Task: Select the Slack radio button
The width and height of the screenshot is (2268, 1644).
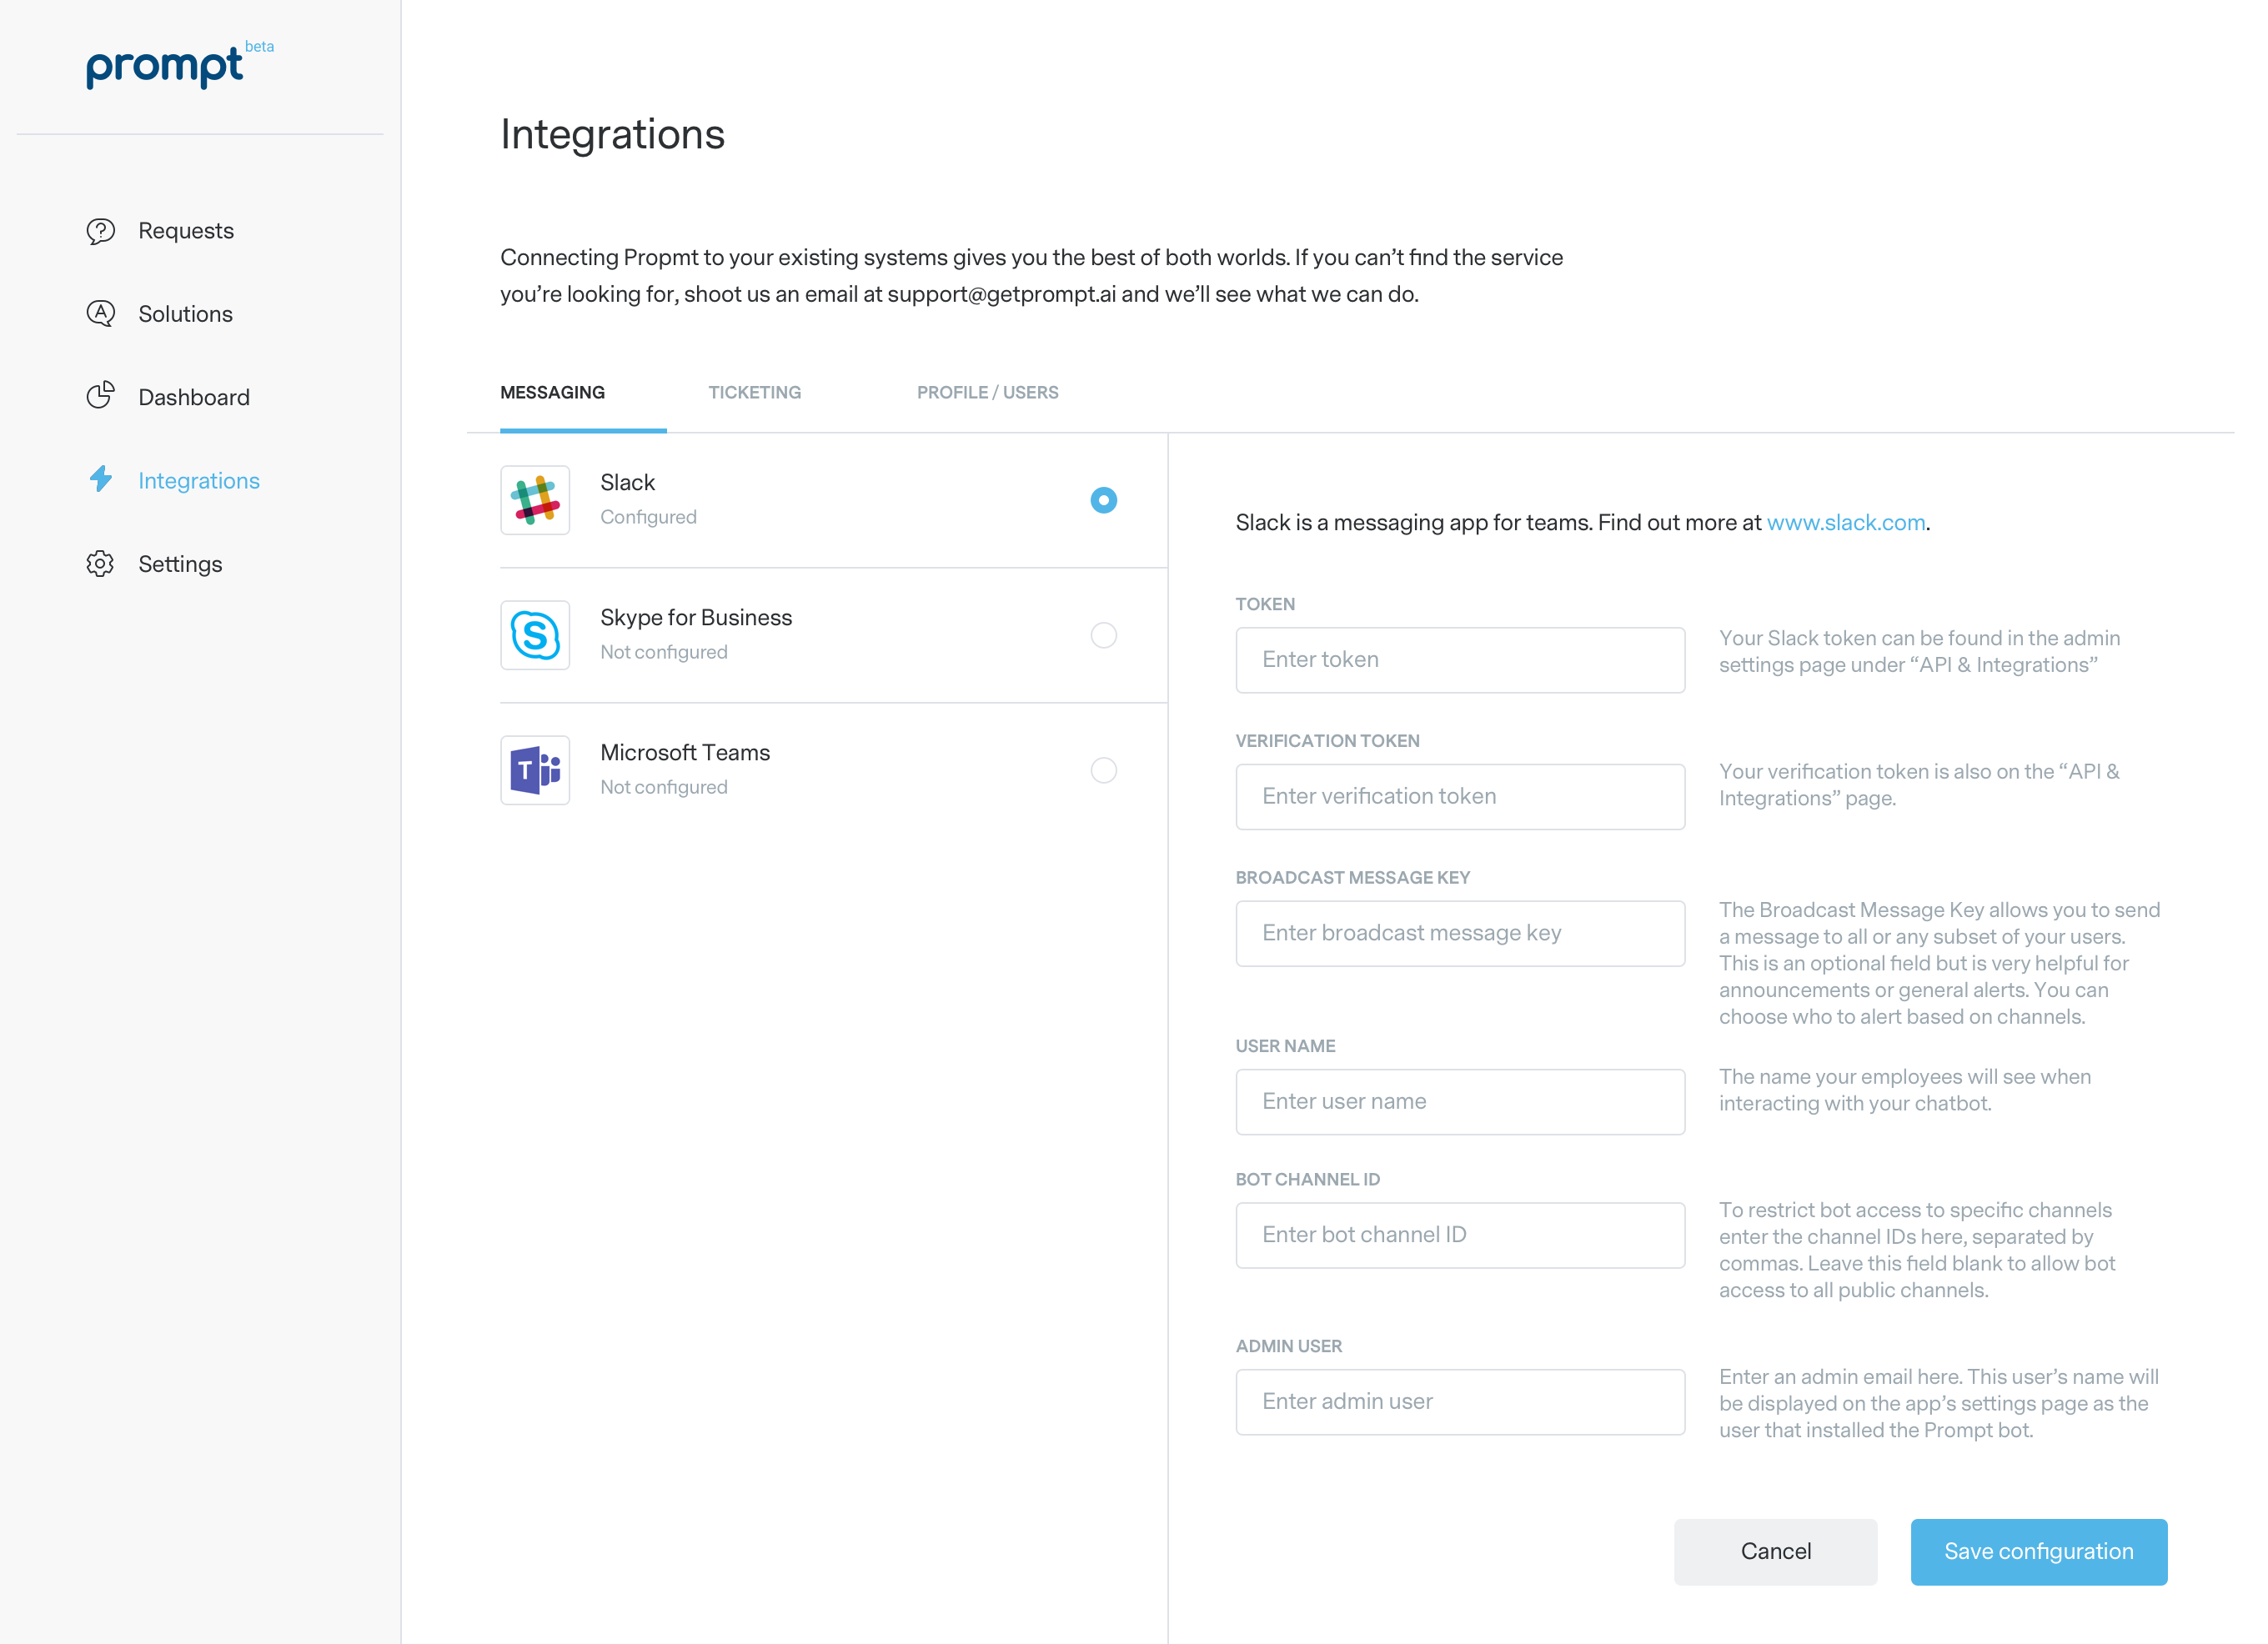Action: pyautogui.click(x=1103, y=500)
